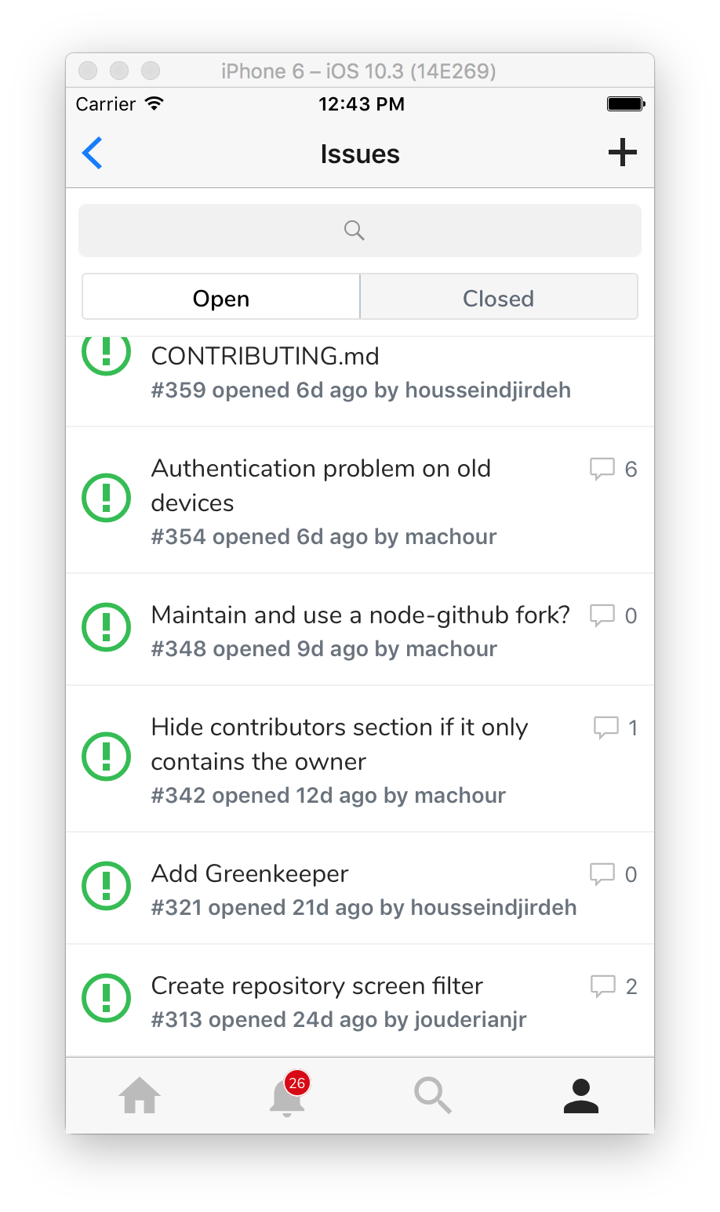The height and width of the screenshot is (1212, 720).
Task: Open Add Greenkeeper issue title
Action: [x=249, y=873]
